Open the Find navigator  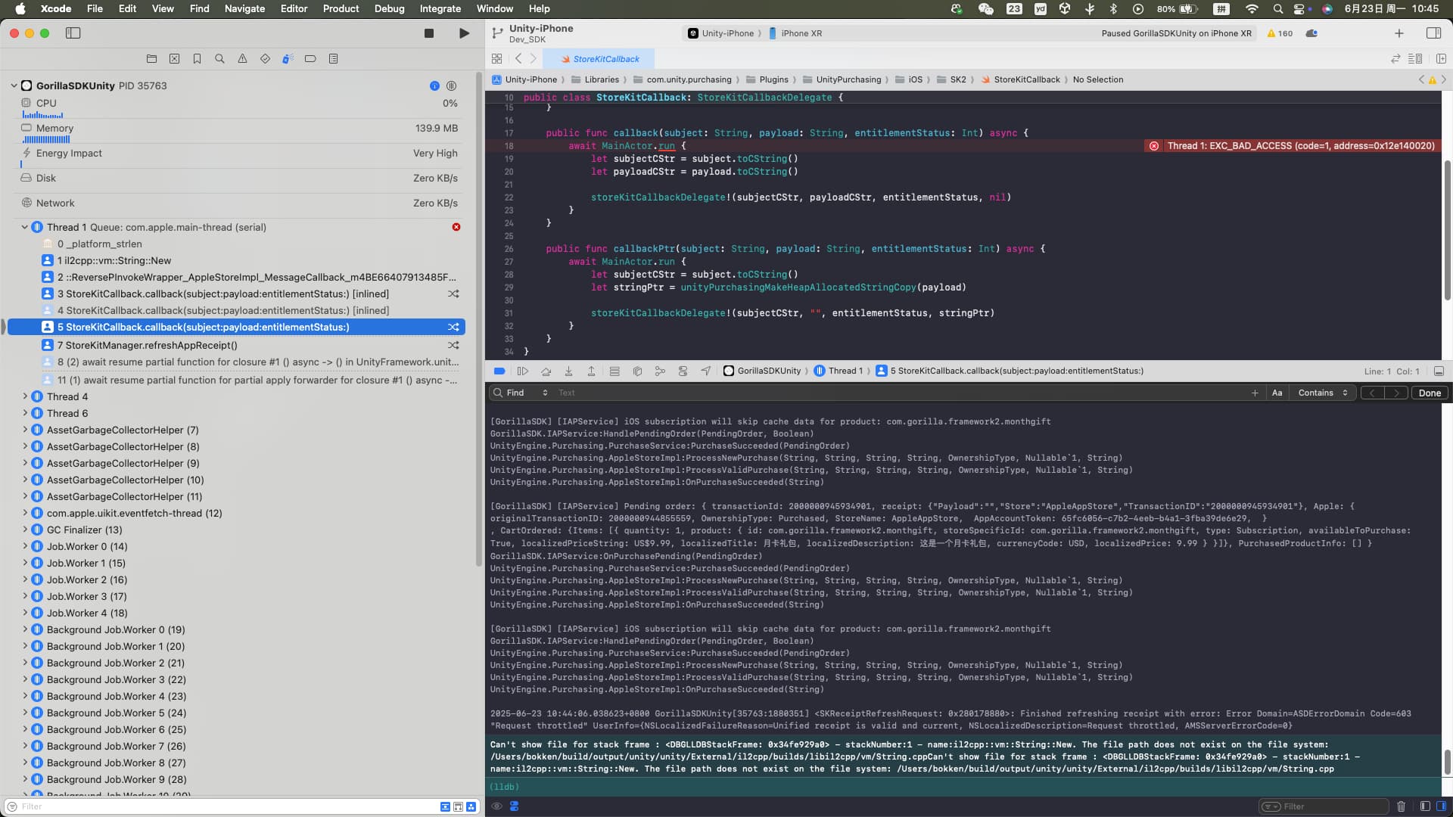[x=219, y=58]
